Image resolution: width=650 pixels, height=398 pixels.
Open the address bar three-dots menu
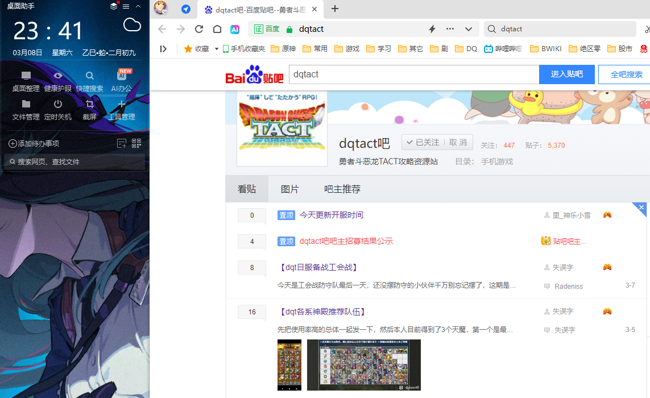coord(450,29)
